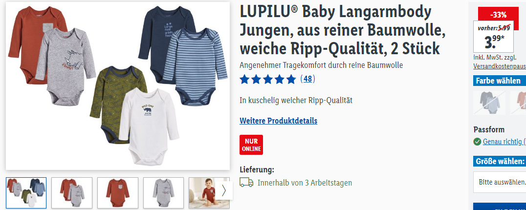
Task: Click the blue add-to-cart button at bottom
Action: pos(500,206)
